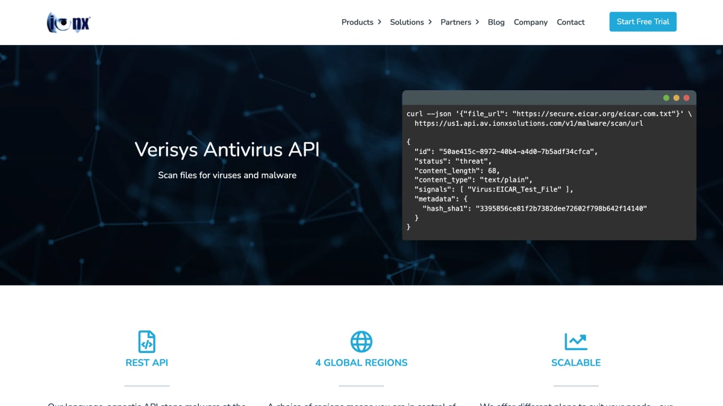Image resolution: width=723 pixels, height=406 pixels.
Task: Select the REST API heading
Action: pyautogui.click(x=147, y=363)
